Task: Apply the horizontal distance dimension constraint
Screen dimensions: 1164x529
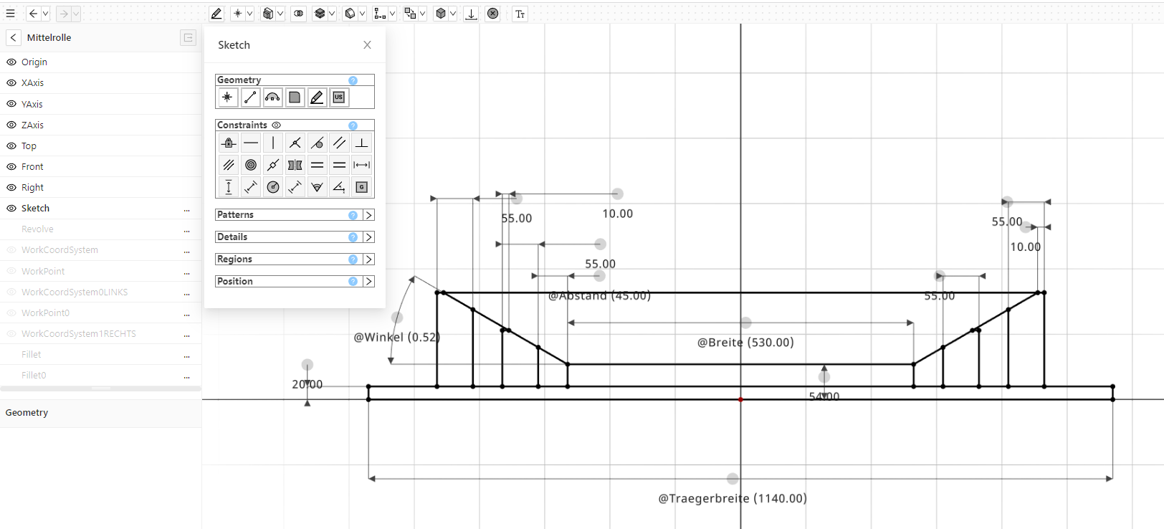Action: coord(362,165)
